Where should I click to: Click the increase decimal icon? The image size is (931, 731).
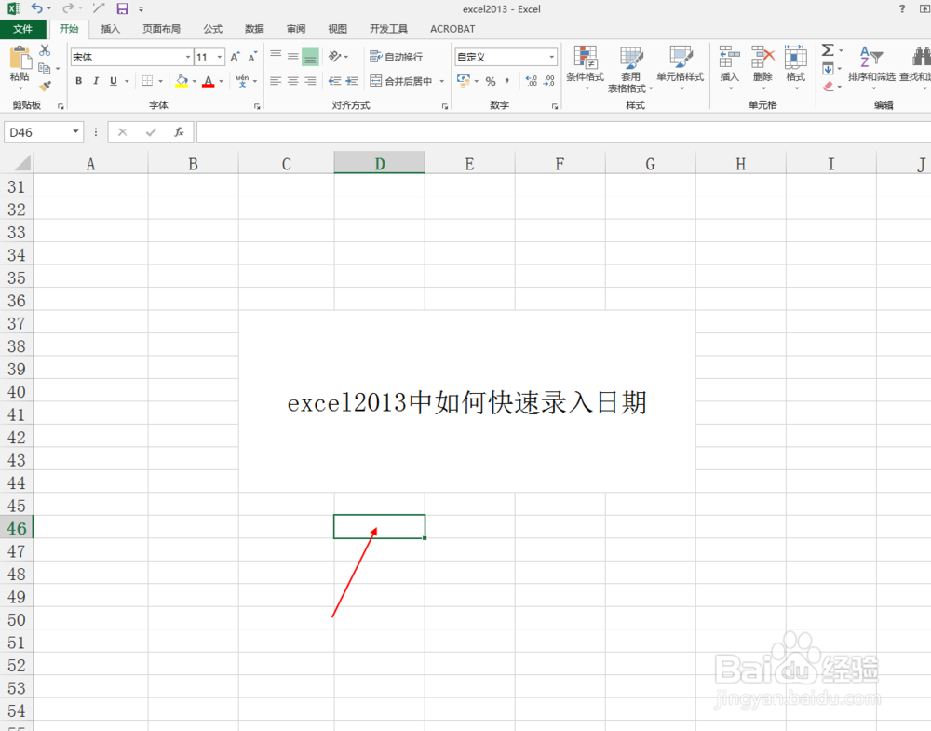(532, 81)
